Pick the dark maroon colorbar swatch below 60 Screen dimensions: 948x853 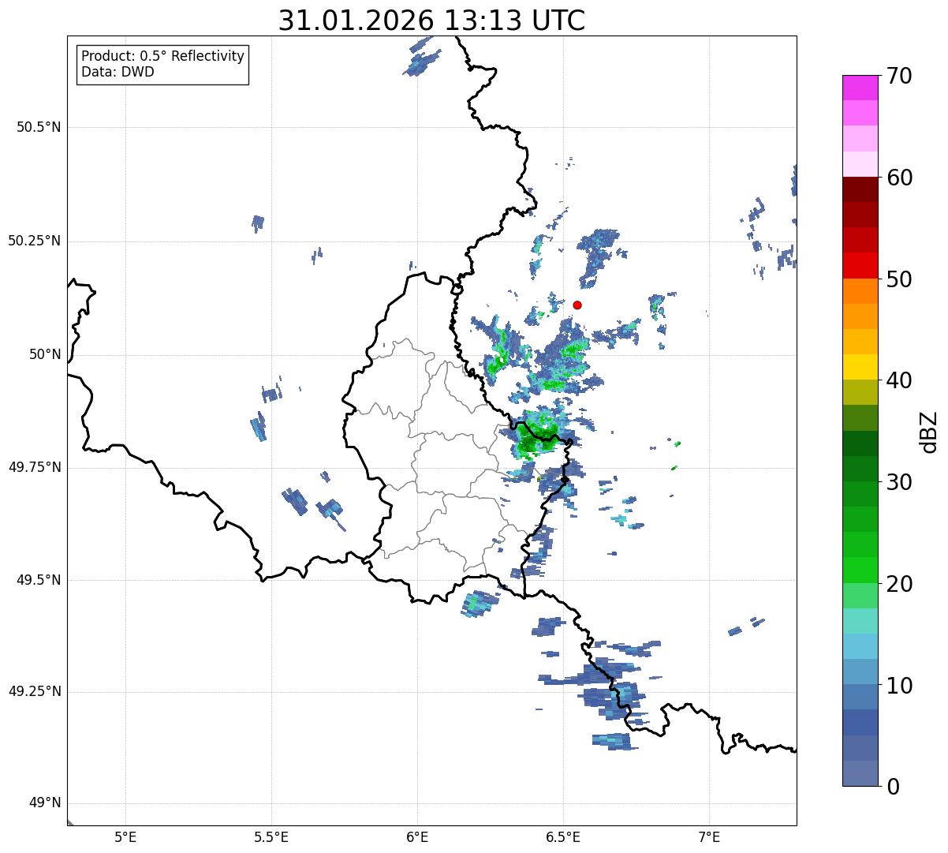point(860,189)
